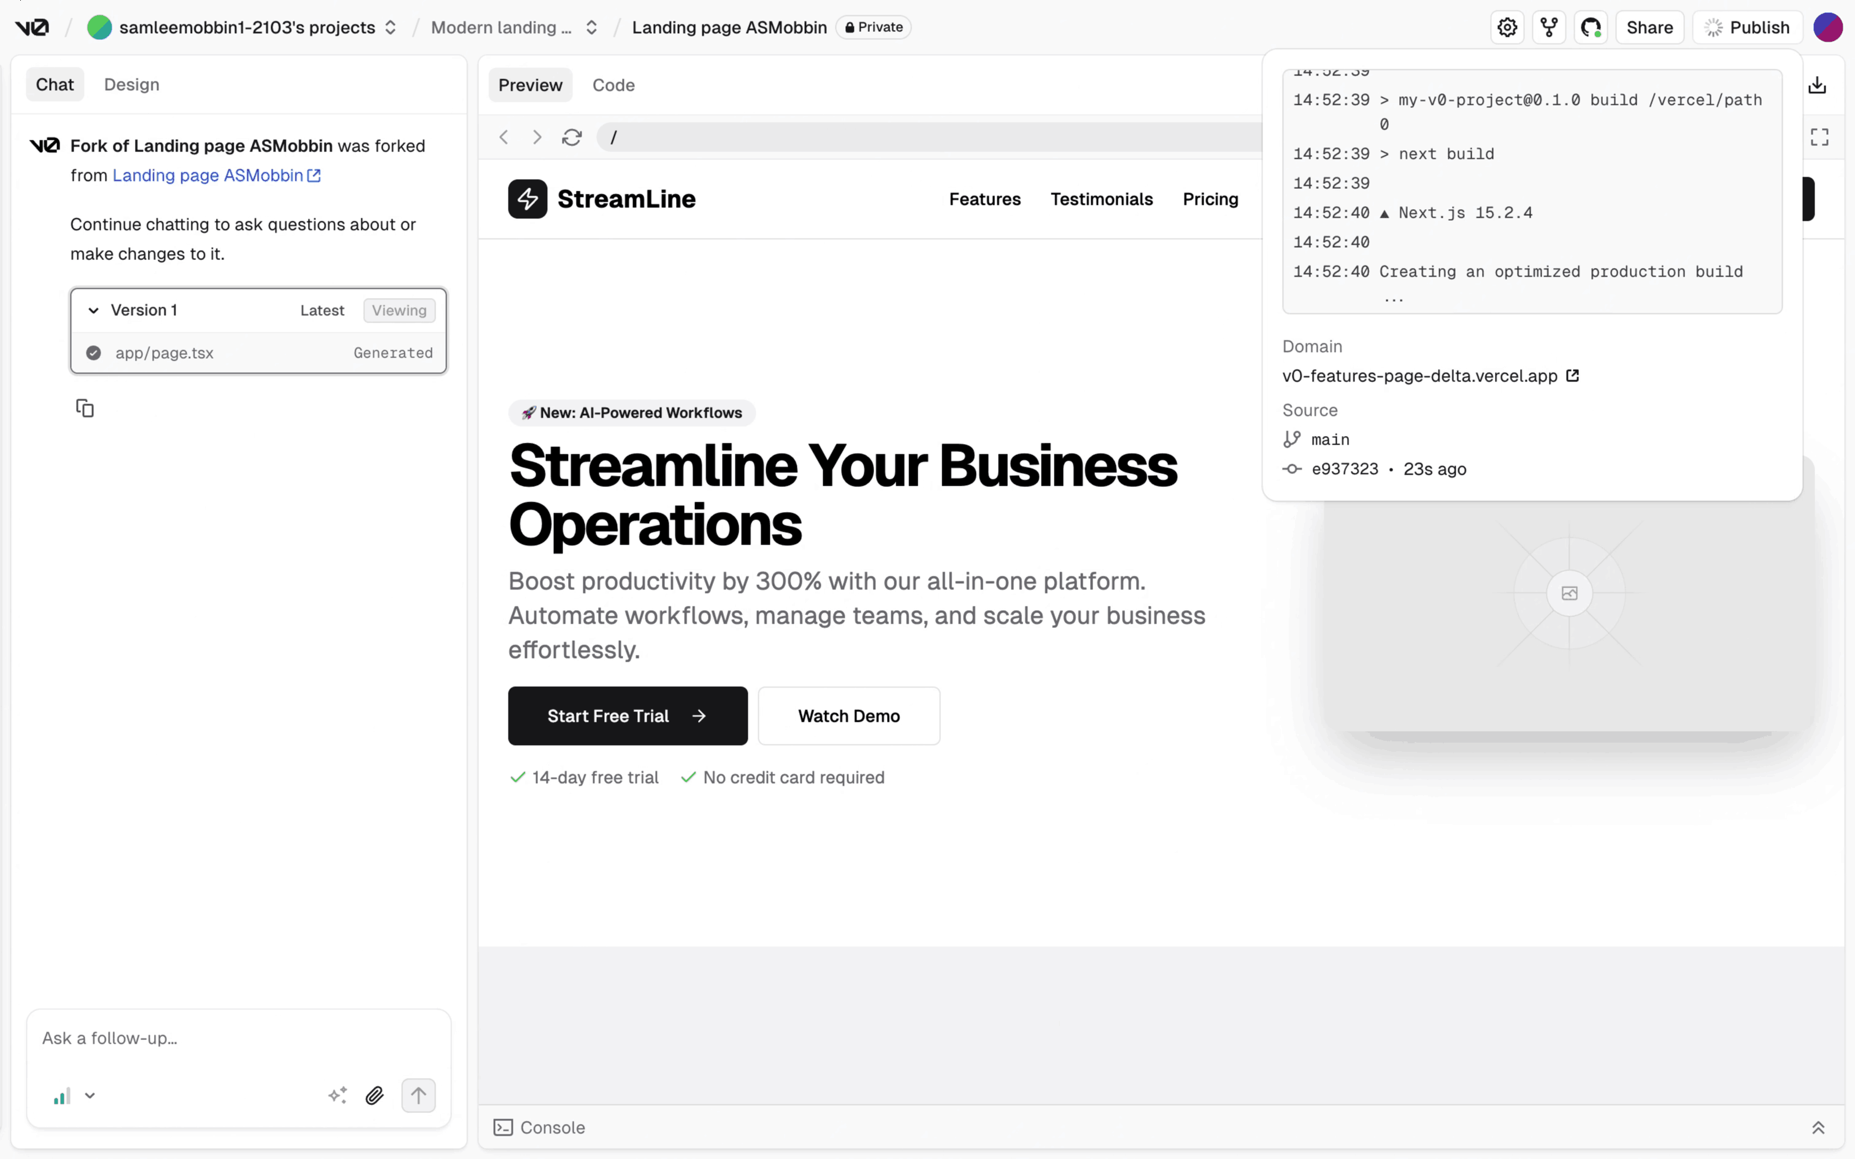
Task: Open the Modern landing project selector
Action: coord(591,28)
